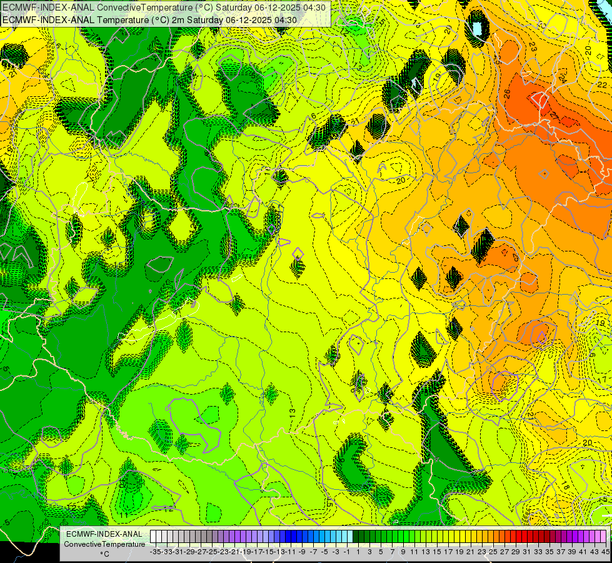The image size is (612, 563).
Task: Select the legend value -35
Action: click(x=155, y=552)
